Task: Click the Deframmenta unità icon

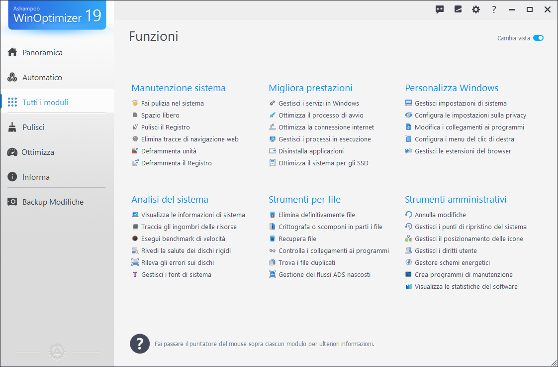Action: 135,151
